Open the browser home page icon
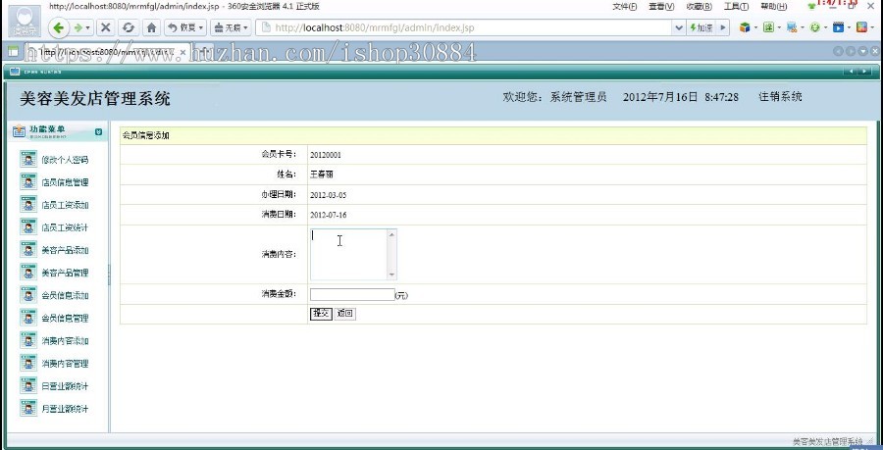The height and width of the screenshot is (450, 883). pos(151,27)
